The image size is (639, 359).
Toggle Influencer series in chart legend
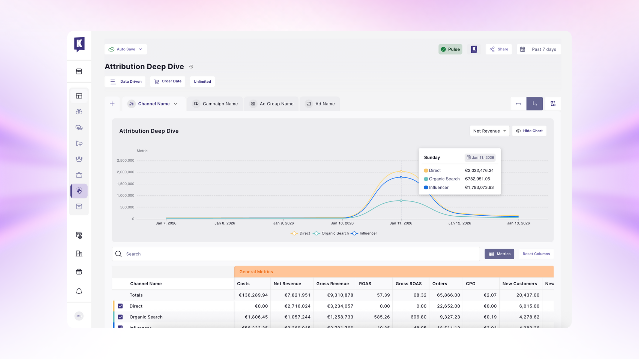pos(364,233)
